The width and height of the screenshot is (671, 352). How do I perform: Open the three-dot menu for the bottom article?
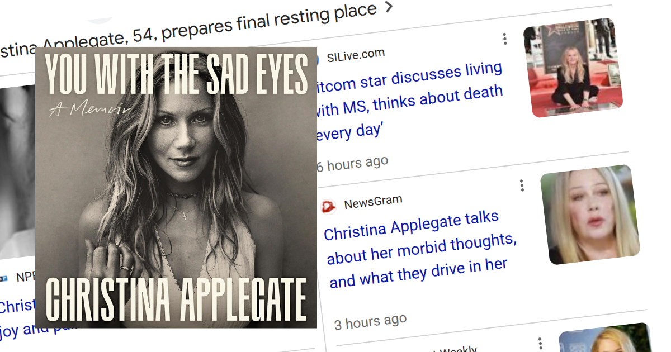coord(540,343)
